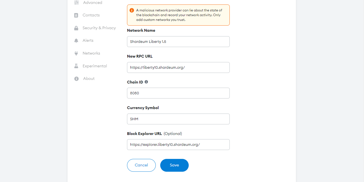Click the Security & Privacy lock icon

[x=76, y=28]
